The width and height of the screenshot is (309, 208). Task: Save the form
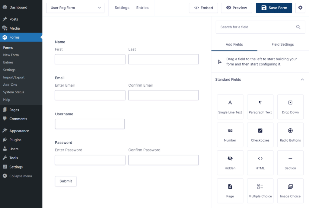[x=274, y=8]
